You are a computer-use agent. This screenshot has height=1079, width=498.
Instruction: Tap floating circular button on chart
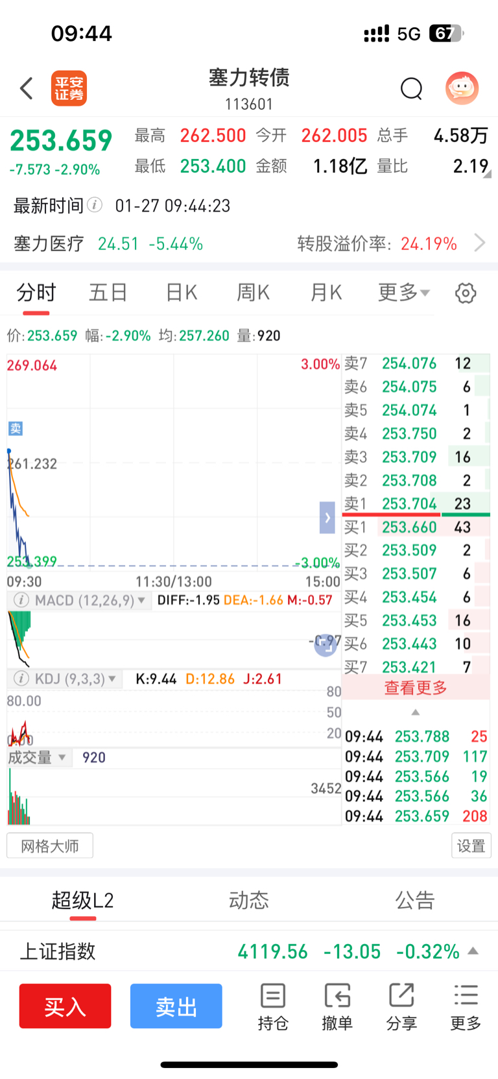326,644
